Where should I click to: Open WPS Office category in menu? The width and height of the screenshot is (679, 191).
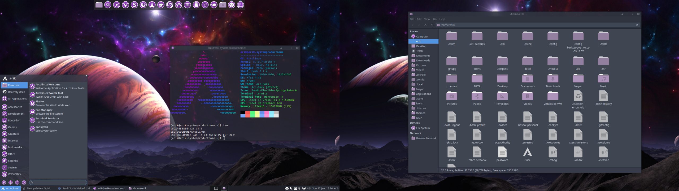point(14,174)
